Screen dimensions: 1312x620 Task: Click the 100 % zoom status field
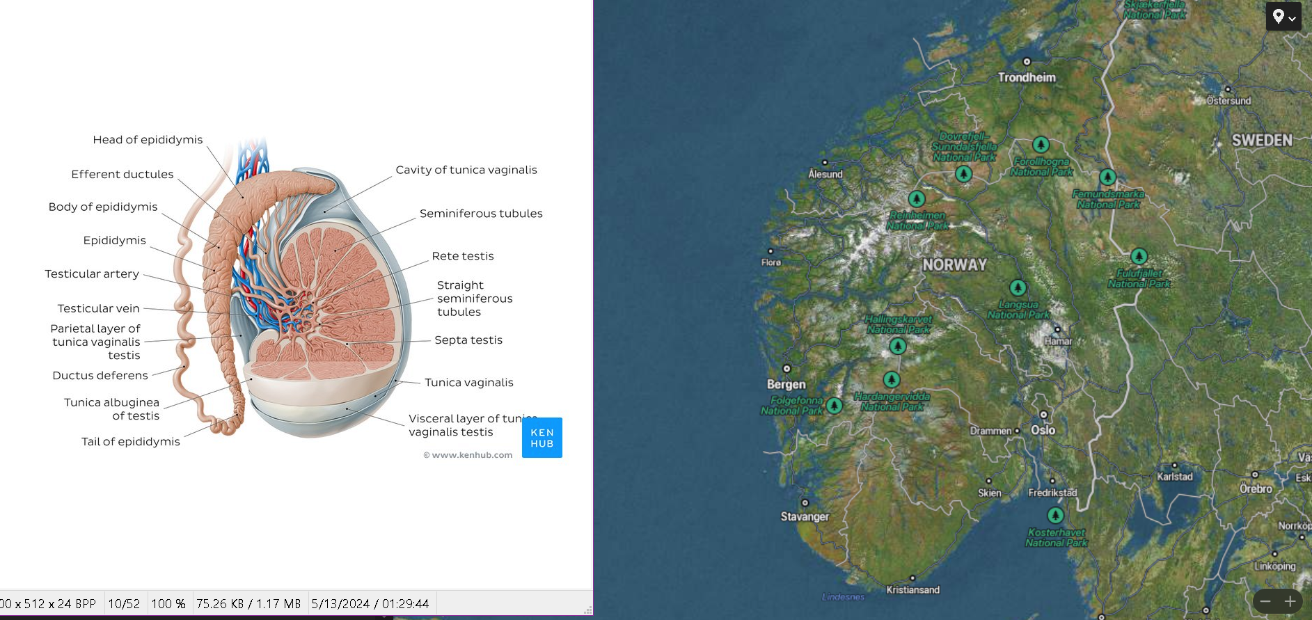168,604
